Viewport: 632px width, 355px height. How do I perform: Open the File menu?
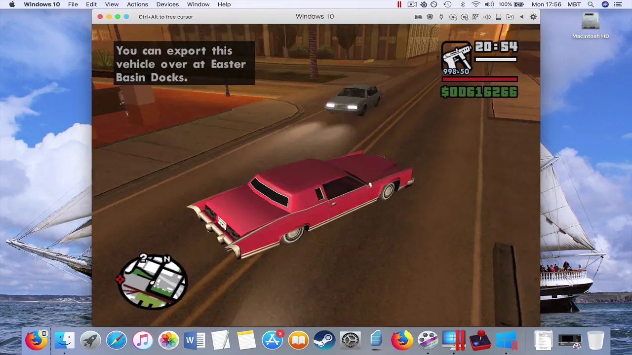(73, 4)
